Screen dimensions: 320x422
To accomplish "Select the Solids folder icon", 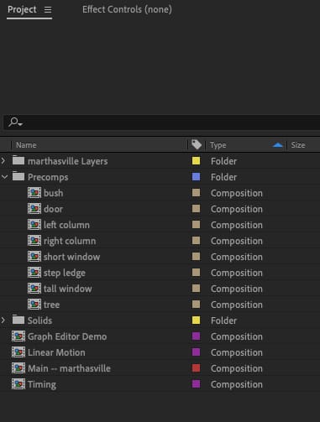I will (x=18, y=320).
